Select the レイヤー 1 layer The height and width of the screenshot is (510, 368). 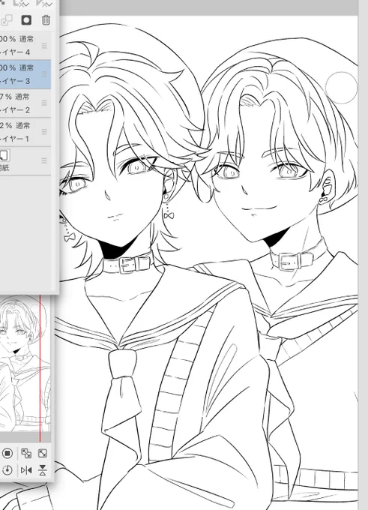tap(25, 132)
